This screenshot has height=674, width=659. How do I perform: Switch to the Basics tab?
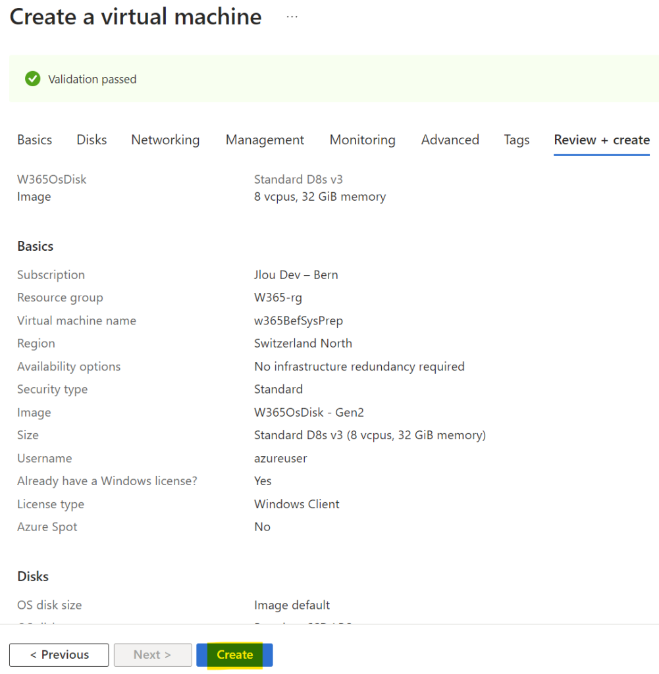click(34, 140)
